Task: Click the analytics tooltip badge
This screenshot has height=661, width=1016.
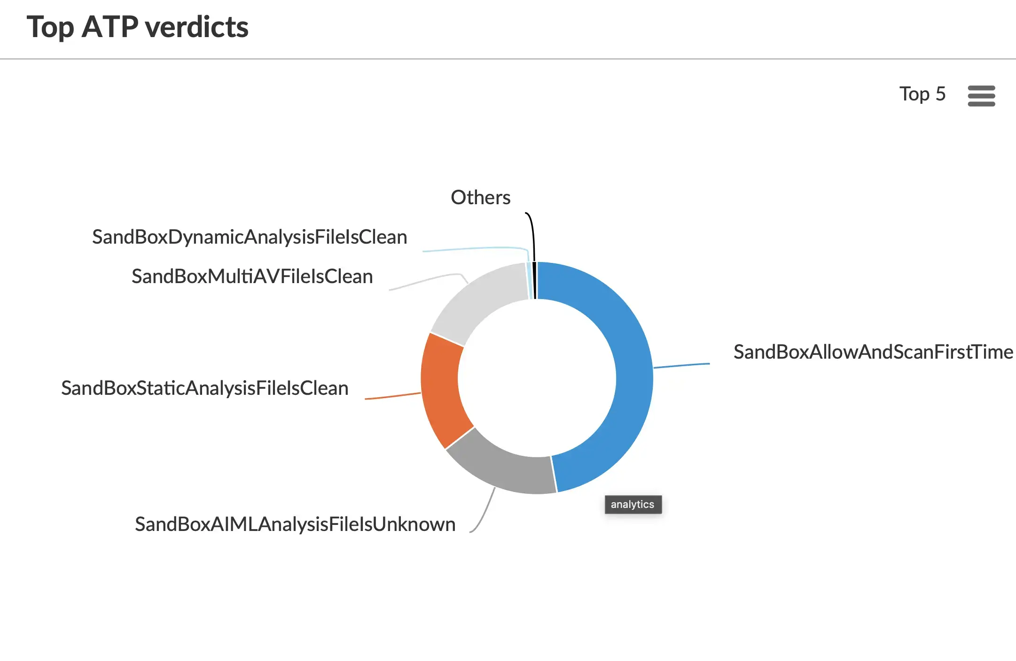Action: click(x=633, y=505)
